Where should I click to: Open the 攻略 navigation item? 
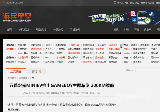tap(126, 30)
